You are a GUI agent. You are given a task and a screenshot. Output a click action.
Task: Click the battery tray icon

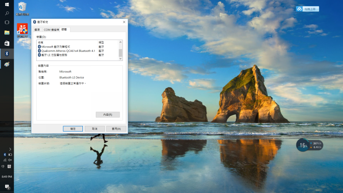coord(10,154)
